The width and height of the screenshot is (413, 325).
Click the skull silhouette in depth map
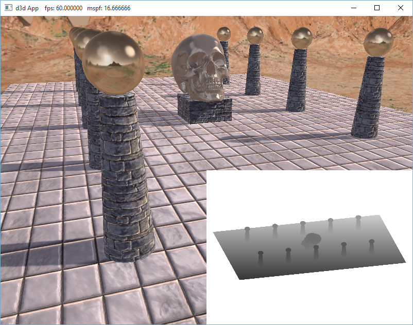coord(311,239)
